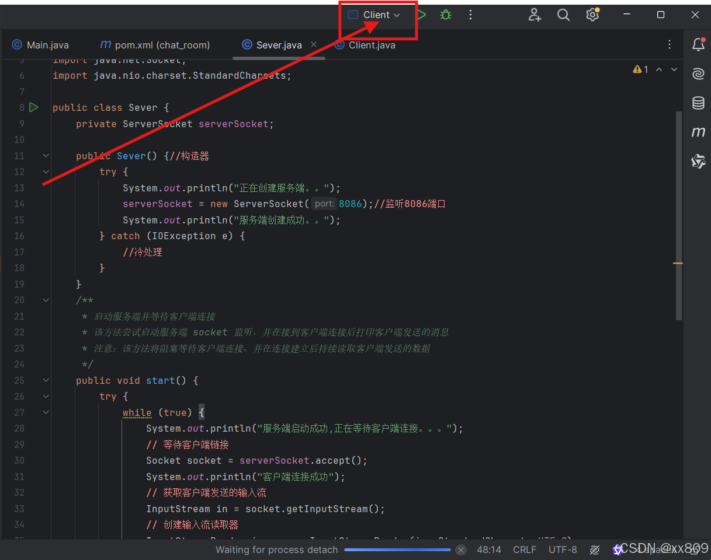711x560 pixels.
Task: Collapse the Sever() constructor fold at line 11
Action: [x=46, y=156]
